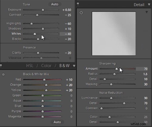Click the Tone Auto button

click(55, 4)
